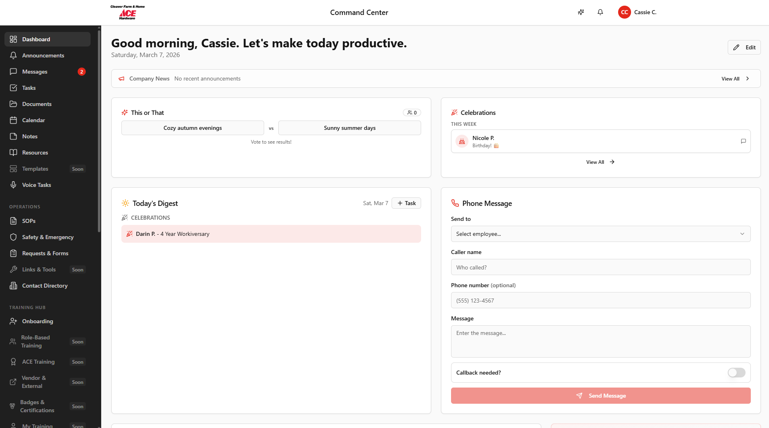Click the Documents folder icon

[13, 104]
